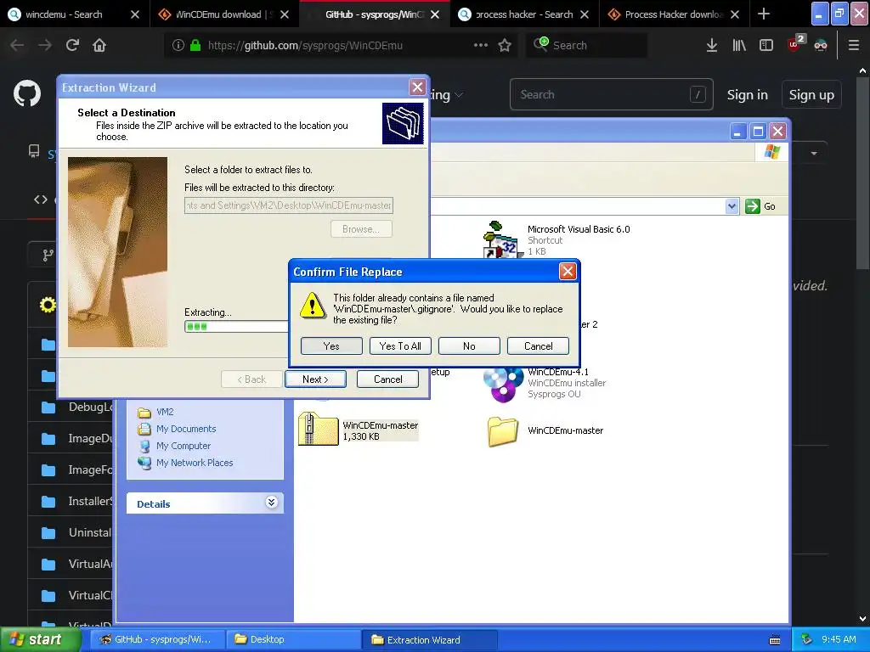Viewport: 870px width, 652px height.
Task: Click the keyboard icon in the taskbar
Action: click(775, 640)
